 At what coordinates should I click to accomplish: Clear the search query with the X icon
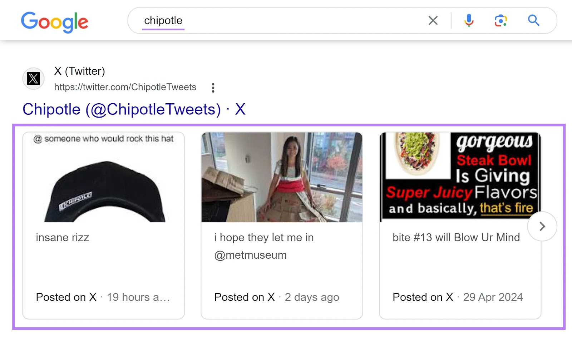pos(433,20)
